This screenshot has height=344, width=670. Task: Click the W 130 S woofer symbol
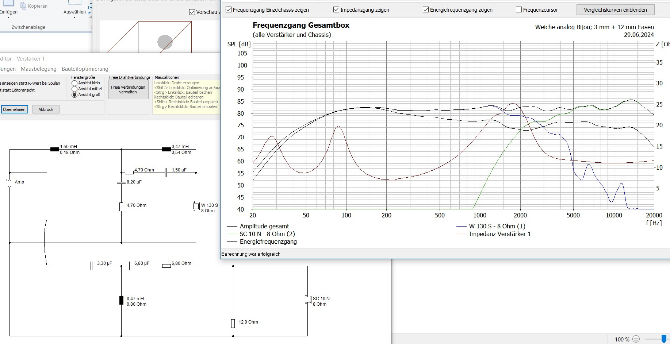pos(196,206)
